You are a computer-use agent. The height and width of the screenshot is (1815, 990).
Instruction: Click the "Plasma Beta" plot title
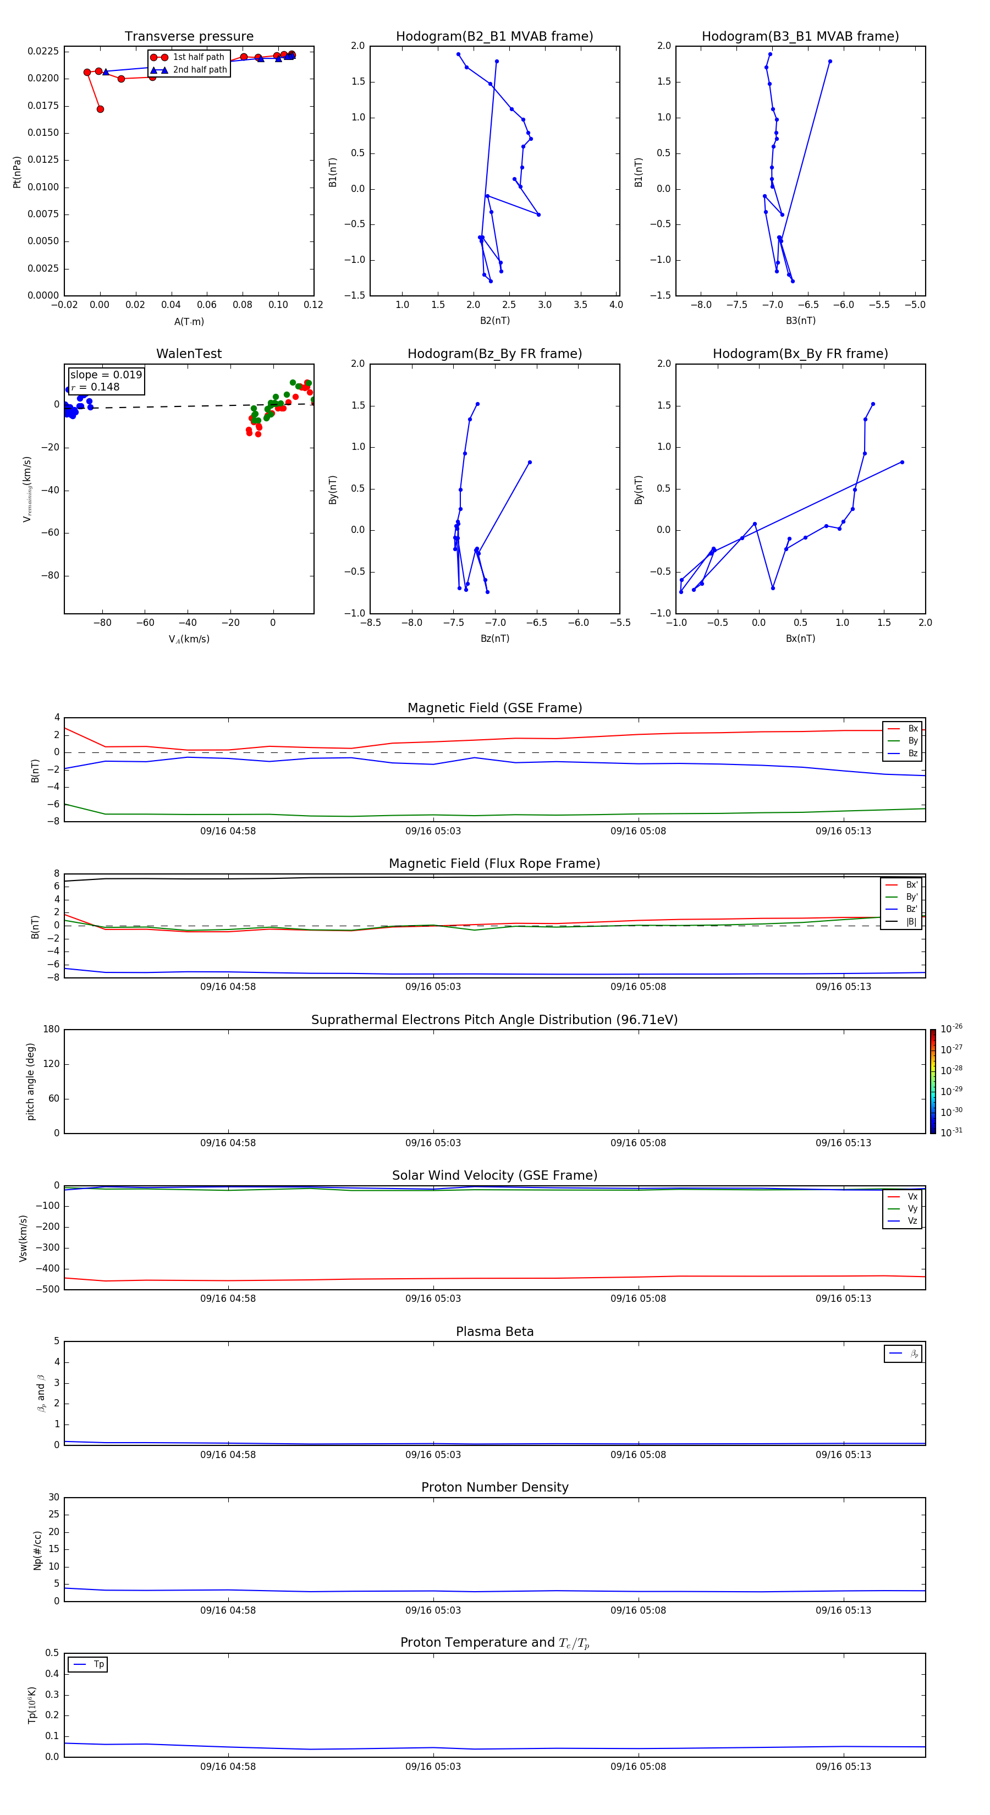[494, 1332]
